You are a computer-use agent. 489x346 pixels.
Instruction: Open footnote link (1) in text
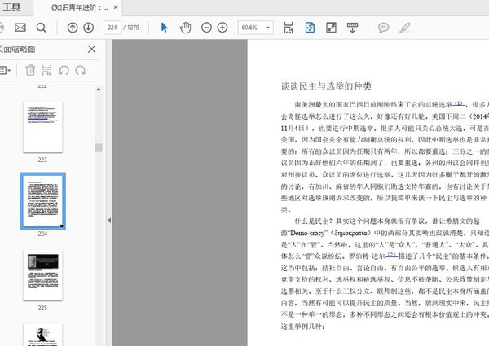tap(458, 103)
